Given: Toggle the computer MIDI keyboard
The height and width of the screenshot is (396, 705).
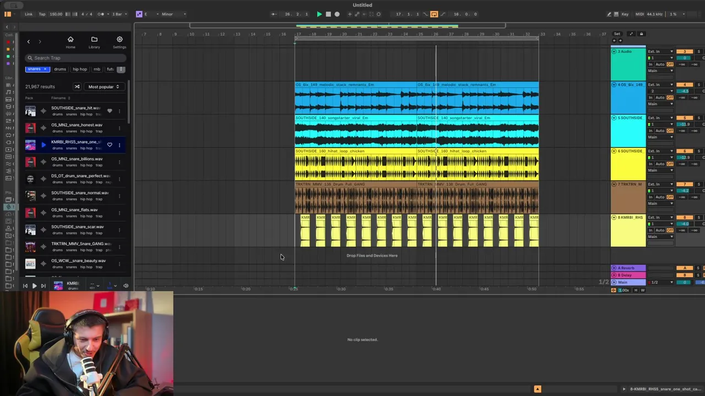Looking at the screenshot, I should [x=616, y=14].
